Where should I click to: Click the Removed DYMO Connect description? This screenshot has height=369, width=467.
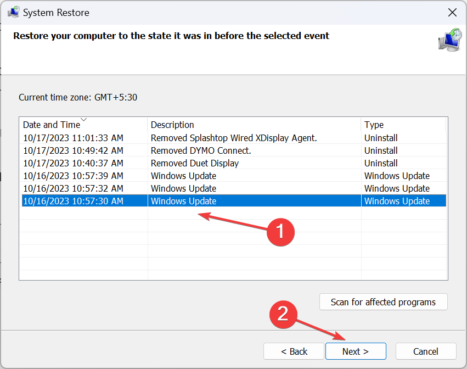coord(201,150)
